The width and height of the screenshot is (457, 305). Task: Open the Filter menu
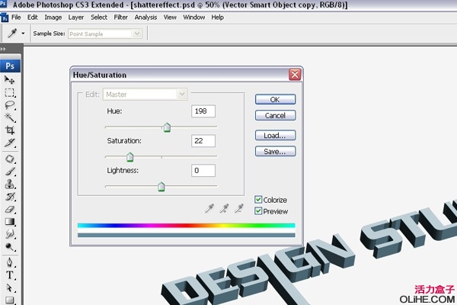click(x=120, y=18)
